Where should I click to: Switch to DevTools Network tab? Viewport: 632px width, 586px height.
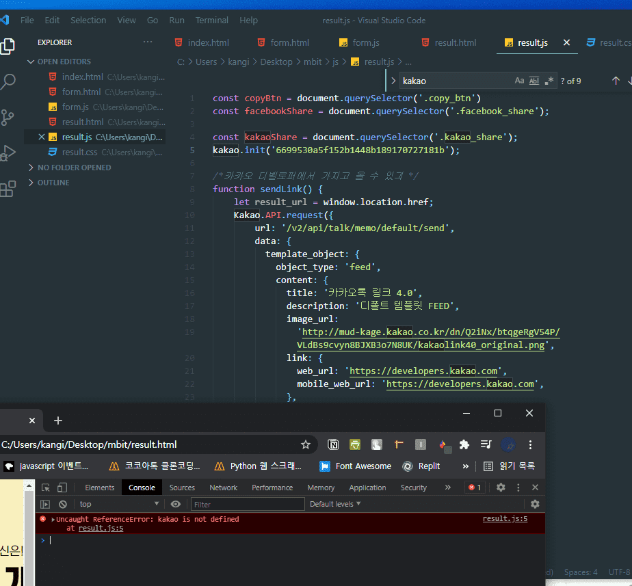223,488
